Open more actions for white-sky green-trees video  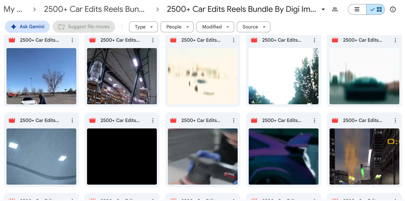point(314,40)
